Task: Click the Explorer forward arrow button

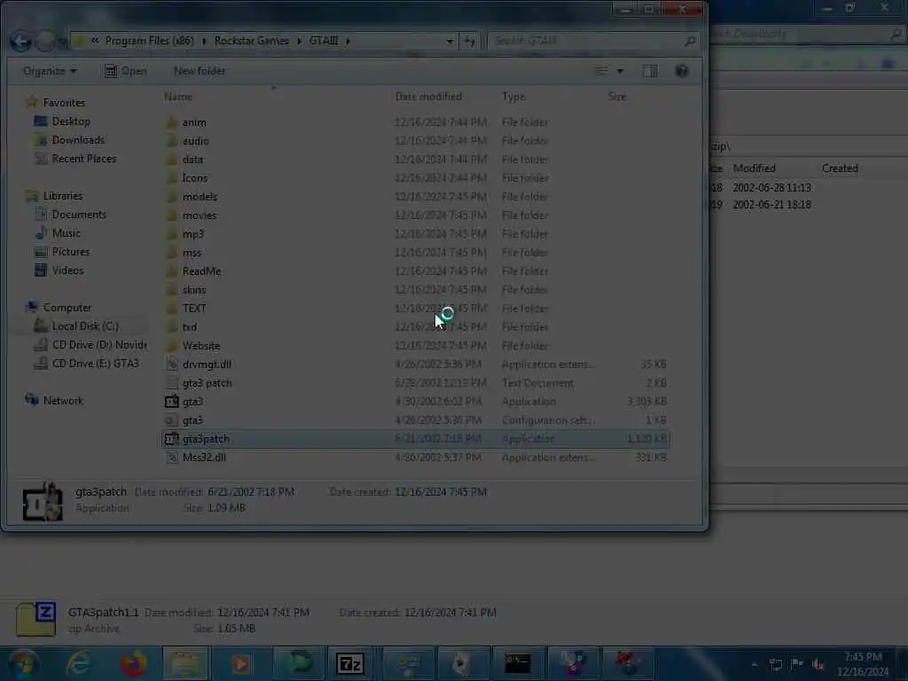Action: point(45,41)
